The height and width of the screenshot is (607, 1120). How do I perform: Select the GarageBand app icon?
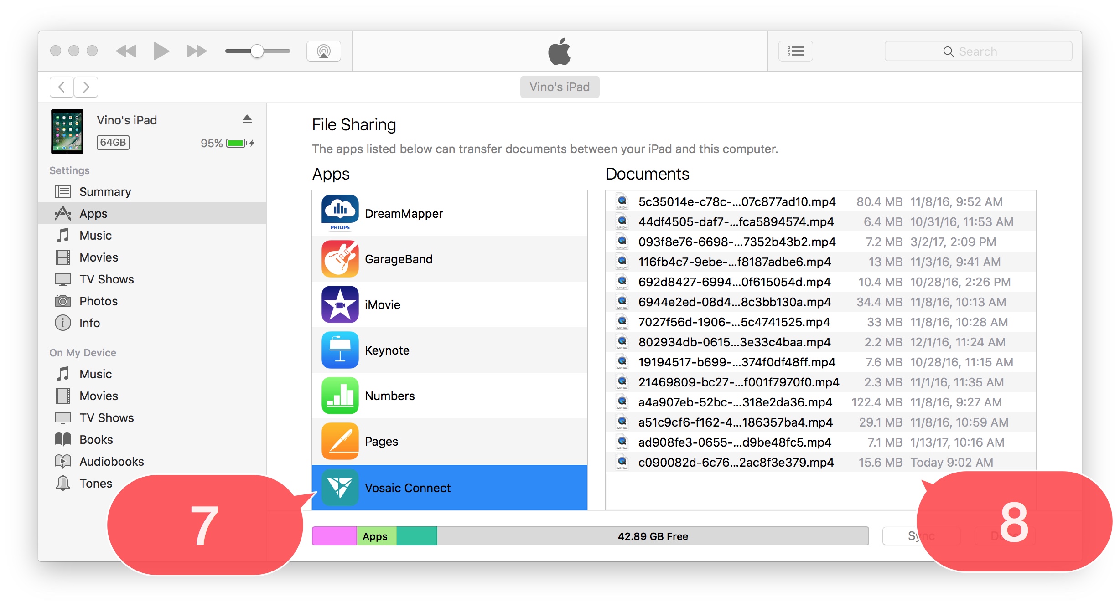[340, 259]
